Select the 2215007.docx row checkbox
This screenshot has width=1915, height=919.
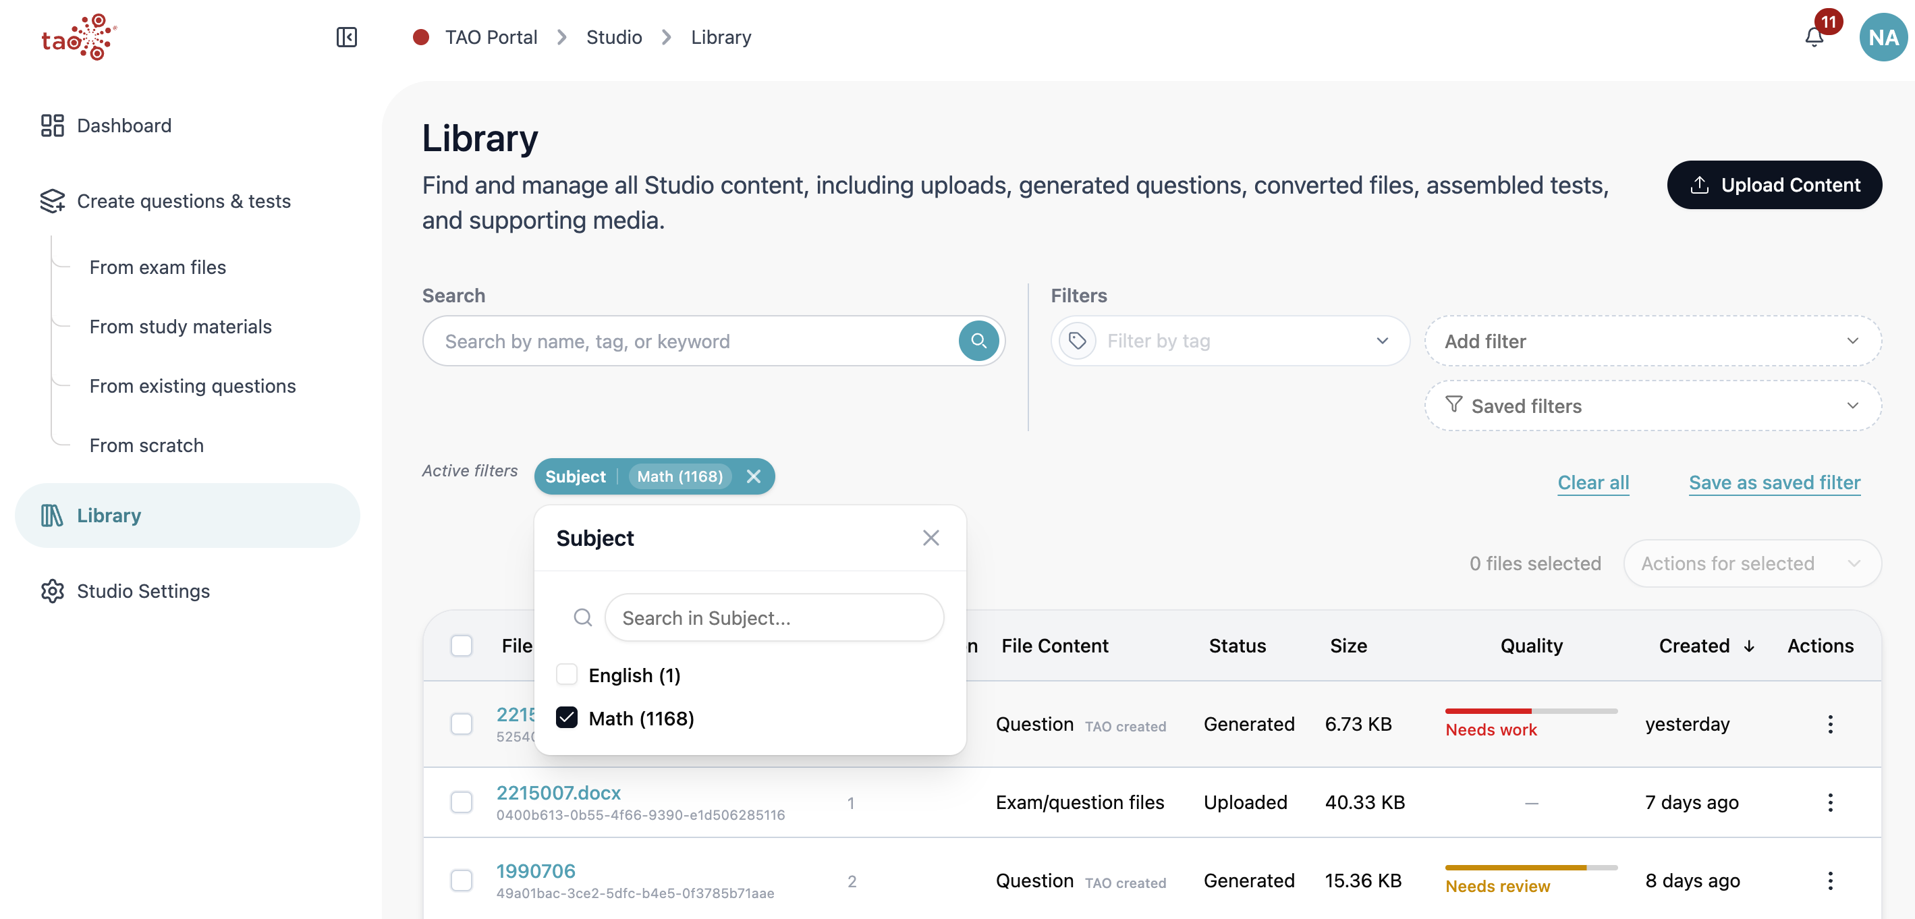click(x=462, y=802)
